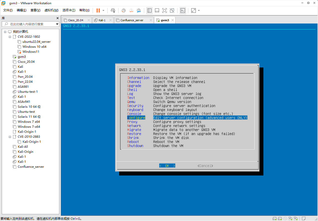Enter full screen mode

(x=165, y=10)
